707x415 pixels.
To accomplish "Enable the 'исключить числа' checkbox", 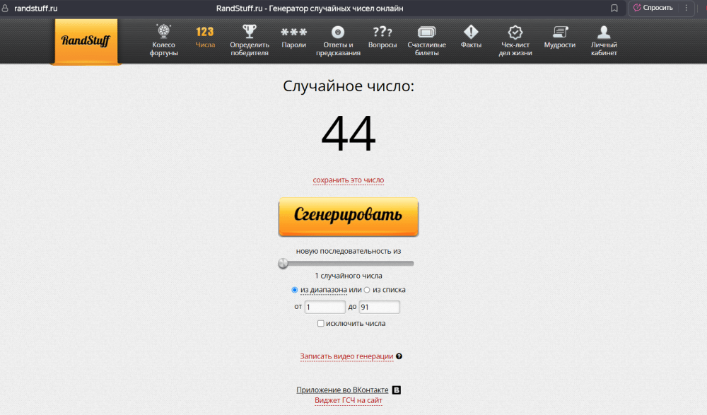I will coord(321,324).
